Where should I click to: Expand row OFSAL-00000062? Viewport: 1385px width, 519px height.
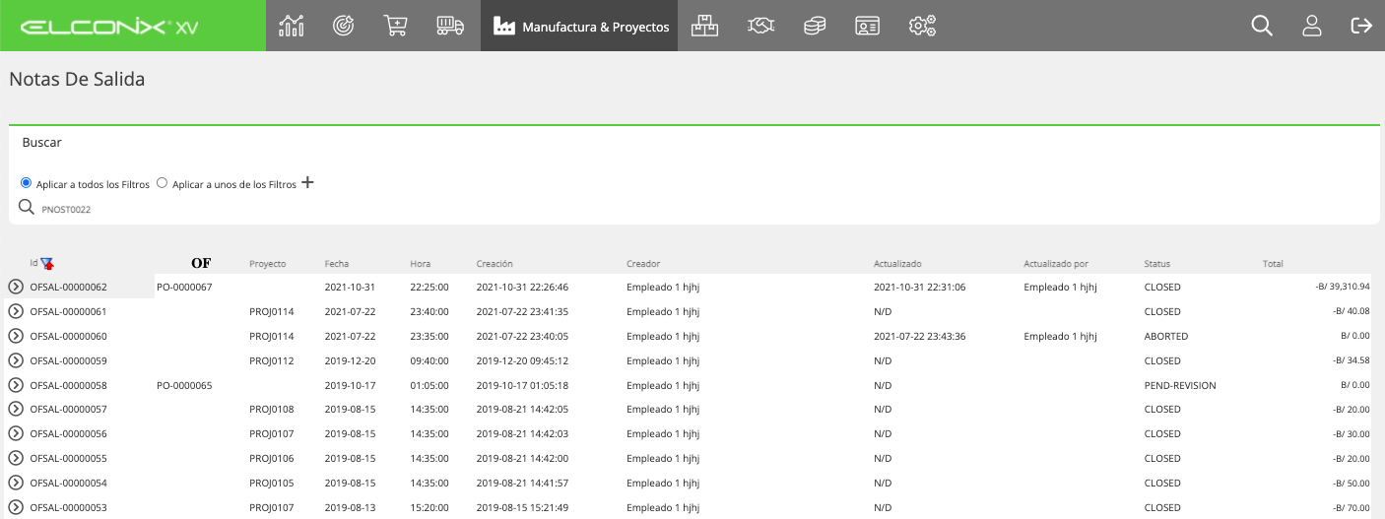[16, 287]
